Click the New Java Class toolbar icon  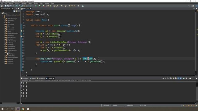pos(51,6)
